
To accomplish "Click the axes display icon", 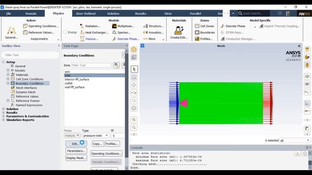I will click(x=307, y=103).
